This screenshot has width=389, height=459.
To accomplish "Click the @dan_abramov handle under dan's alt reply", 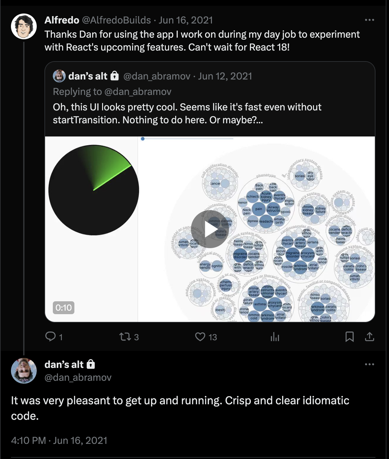I will (78, 378).
